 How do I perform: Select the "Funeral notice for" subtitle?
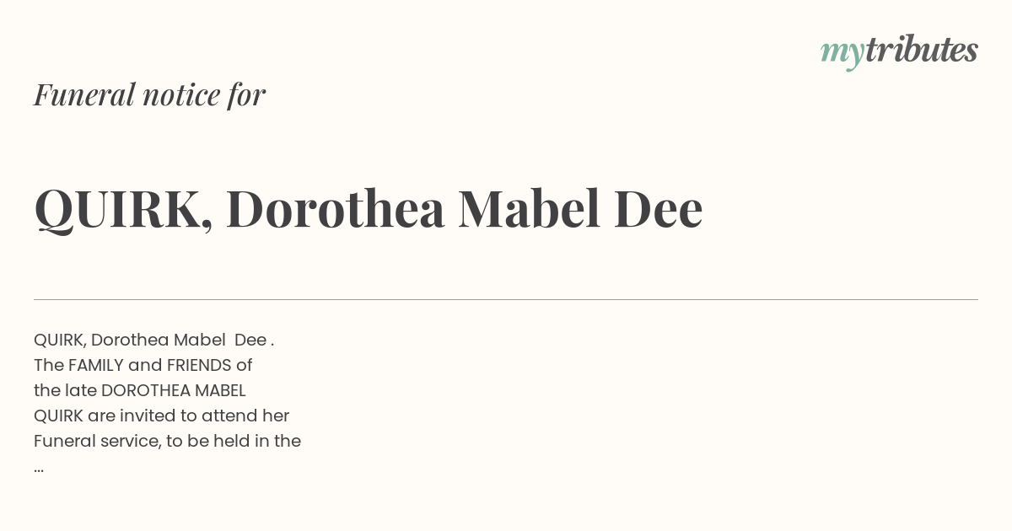tap(149, 94)
